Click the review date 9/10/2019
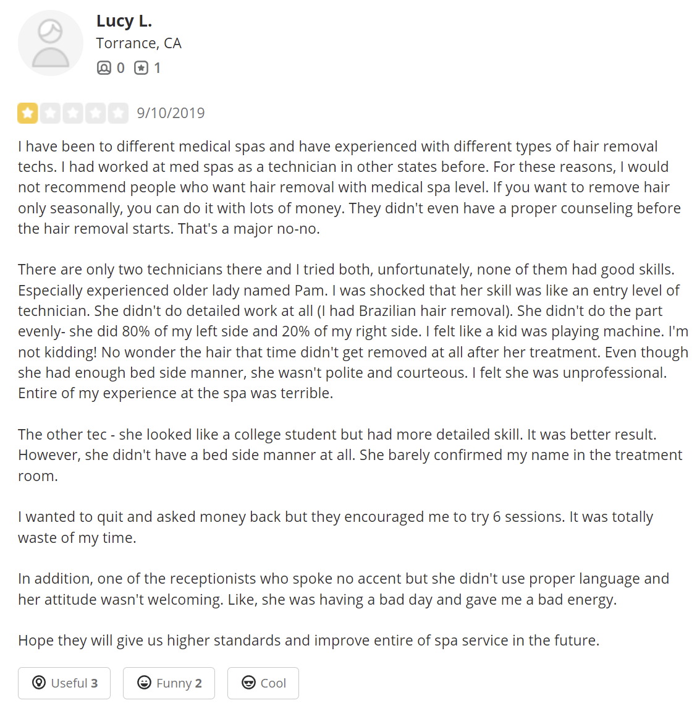Screen dimensions: 697x716 pos(171,113)
